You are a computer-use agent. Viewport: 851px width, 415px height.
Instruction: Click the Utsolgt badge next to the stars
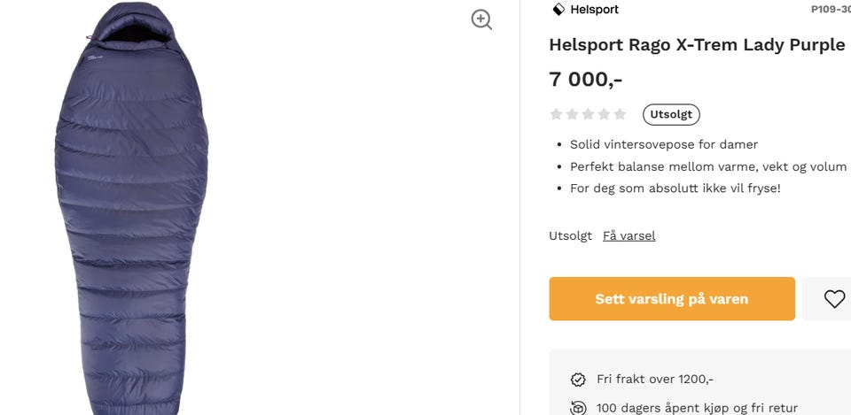coord(671,114)
